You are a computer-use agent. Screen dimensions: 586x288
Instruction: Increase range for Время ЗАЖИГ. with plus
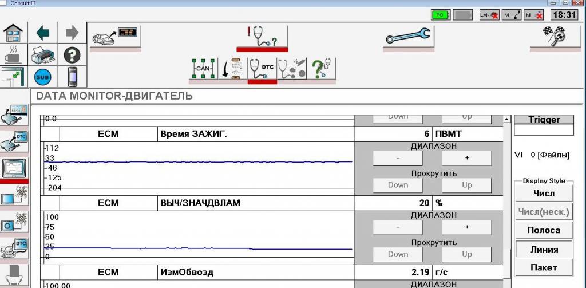point(467,158)
